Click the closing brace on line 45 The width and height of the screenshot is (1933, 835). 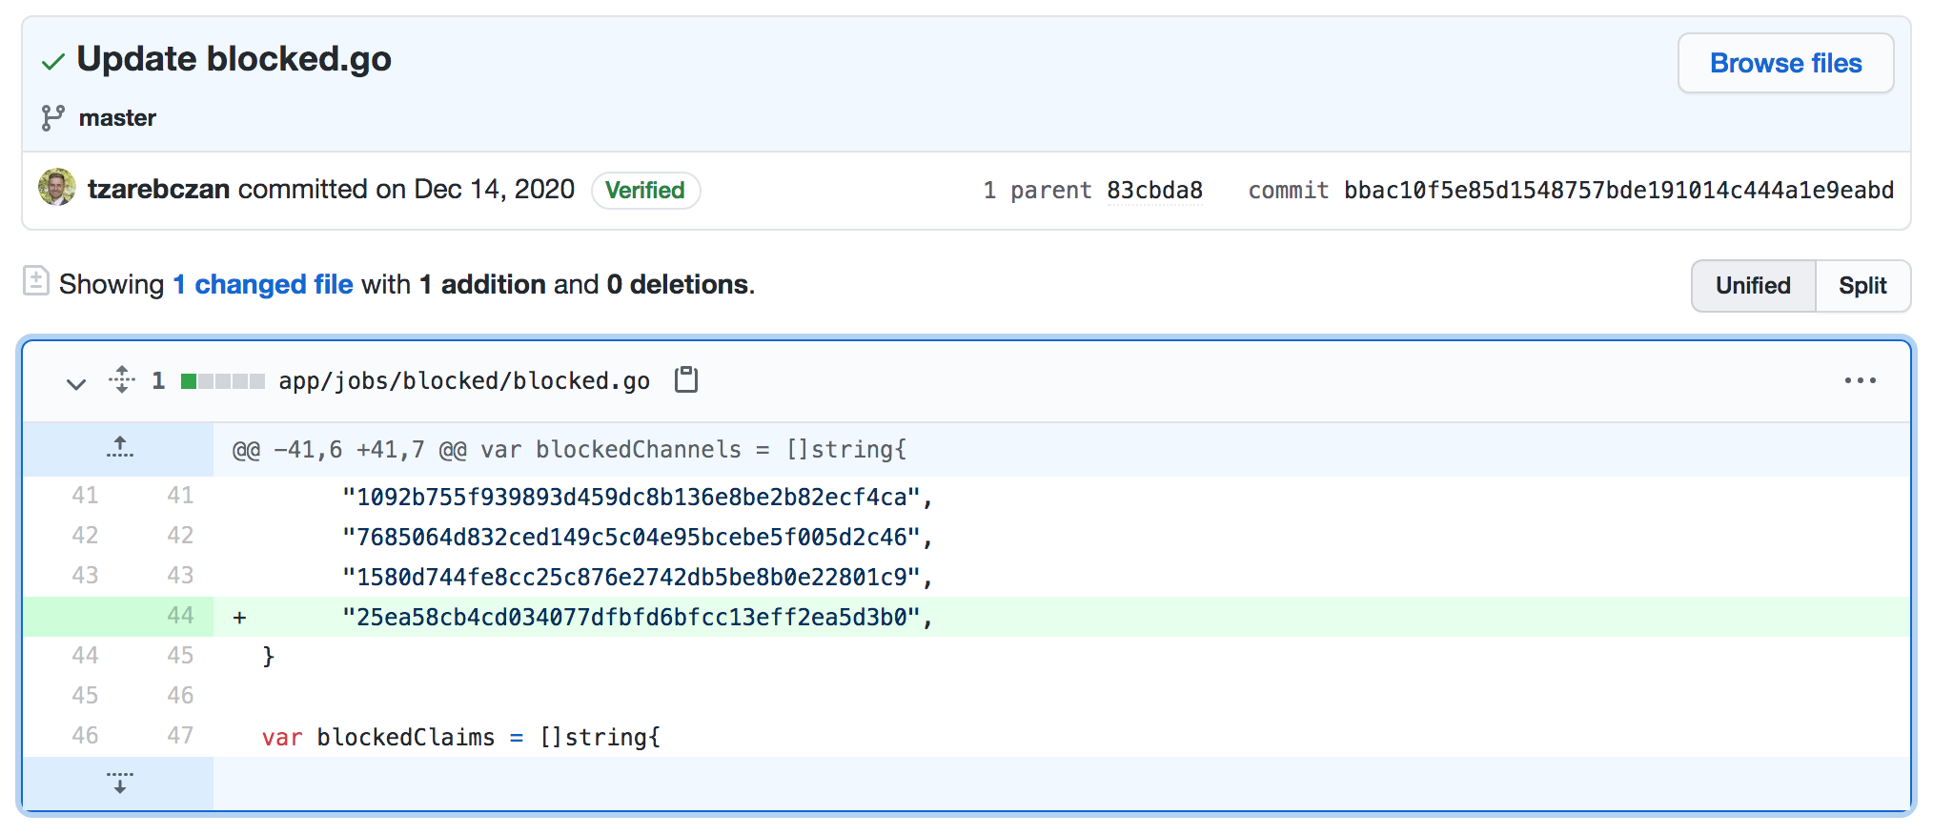269,657
